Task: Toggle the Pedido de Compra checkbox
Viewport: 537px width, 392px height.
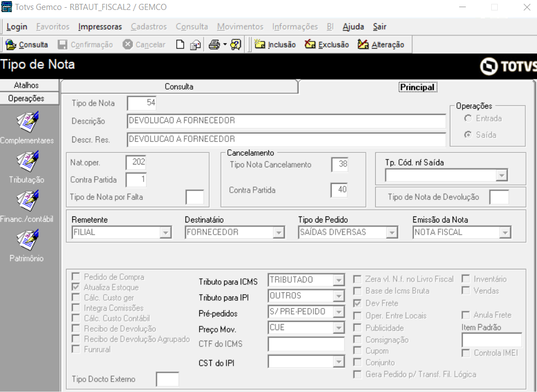Action: coord(76,277)
